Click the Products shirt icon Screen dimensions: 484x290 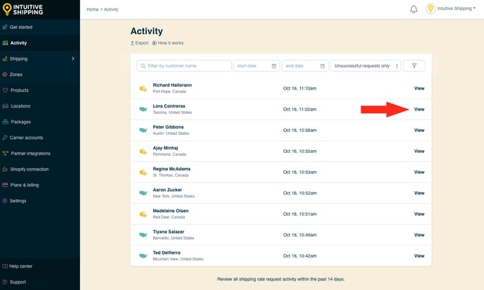pos(5,90)
